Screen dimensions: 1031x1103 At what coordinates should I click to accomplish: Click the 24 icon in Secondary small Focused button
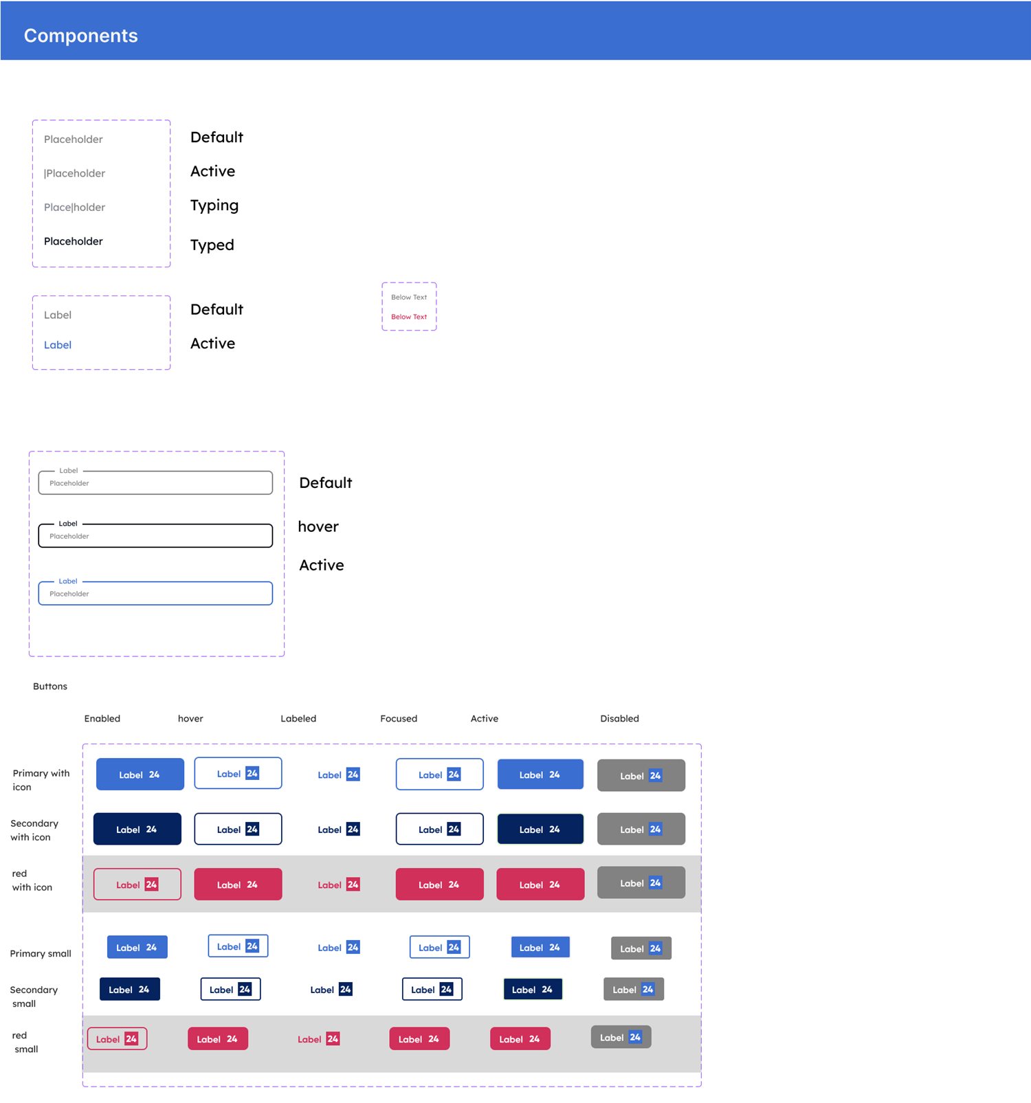446,989
